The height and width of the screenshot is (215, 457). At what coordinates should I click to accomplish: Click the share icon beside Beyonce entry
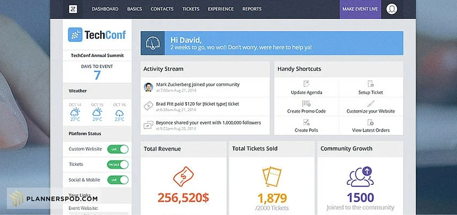click(x=148, y=125)
